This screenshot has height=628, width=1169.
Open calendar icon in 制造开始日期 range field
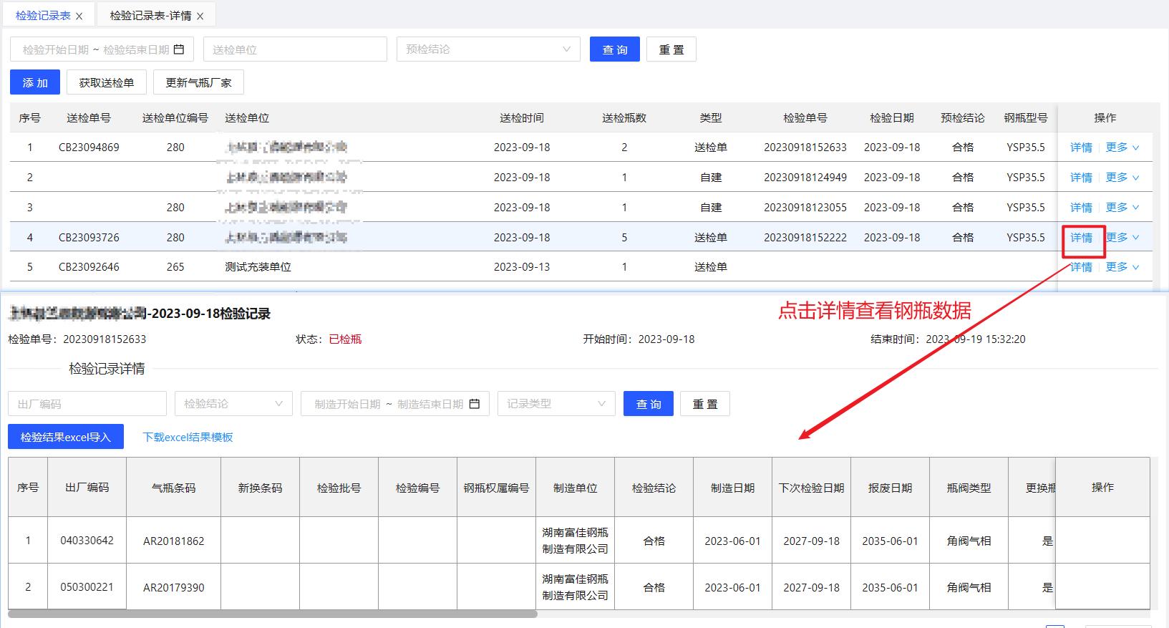tap(474, 404)
